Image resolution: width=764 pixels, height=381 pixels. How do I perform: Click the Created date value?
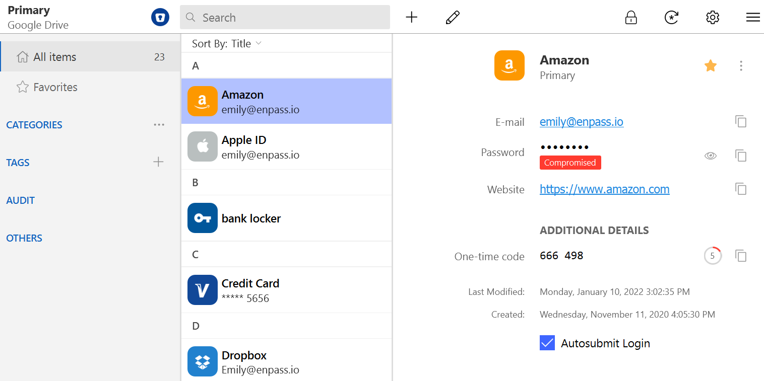click(x=627, y=315)
